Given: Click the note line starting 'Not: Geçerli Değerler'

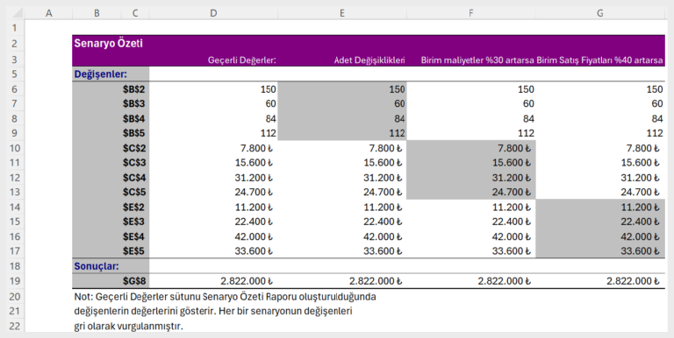Looking at the screenshot, I should coord(225,296).
